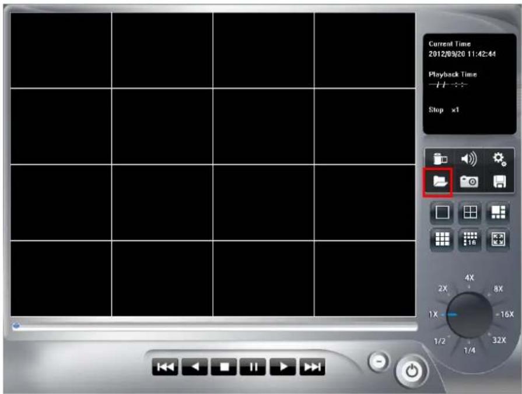The image size is (522, 394).
Task: Select the nine-split grid layout
Action: 442,239
